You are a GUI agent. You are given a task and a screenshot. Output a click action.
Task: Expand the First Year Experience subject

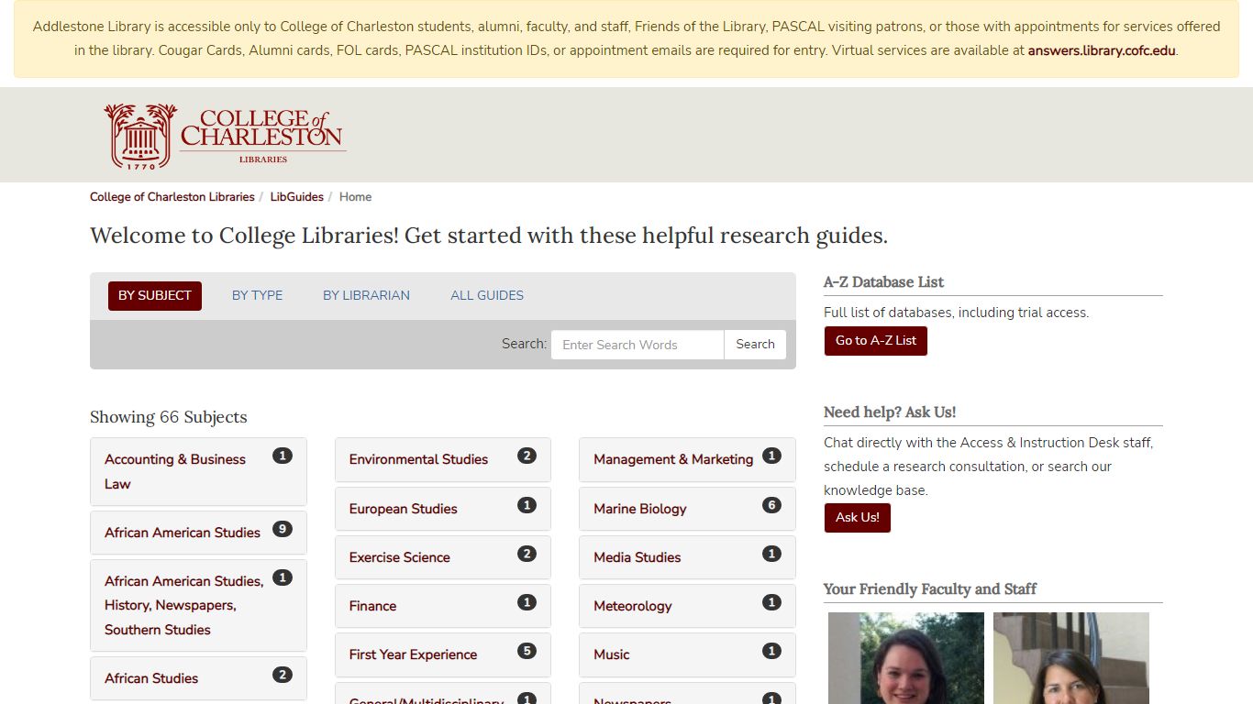click(443, 654)
